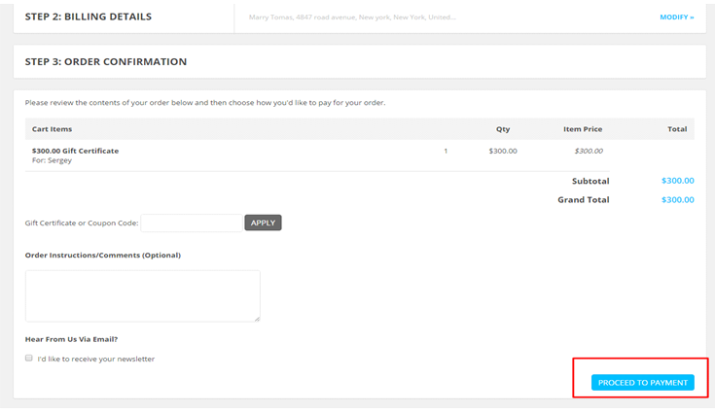
Task: Click the Total column header
Action: coord(676,129)
